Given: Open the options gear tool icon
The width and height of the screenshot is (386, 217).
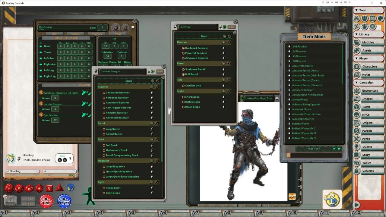Looking at the screenshot, I should pos(373,26).
